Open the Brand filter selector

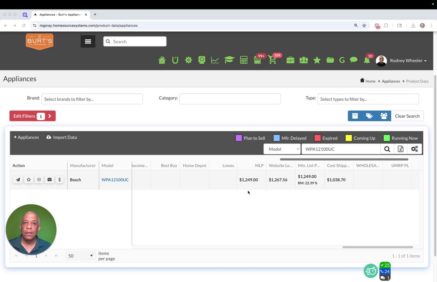(92, 99)
